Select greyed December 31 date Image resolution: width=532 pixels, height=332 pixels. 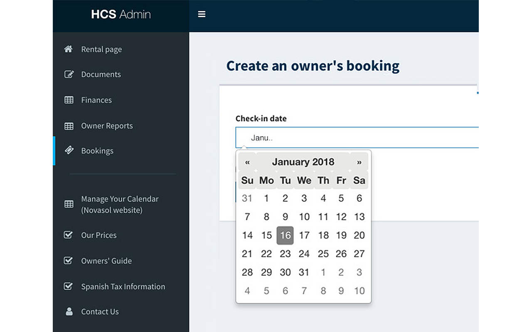coord(247,198)
